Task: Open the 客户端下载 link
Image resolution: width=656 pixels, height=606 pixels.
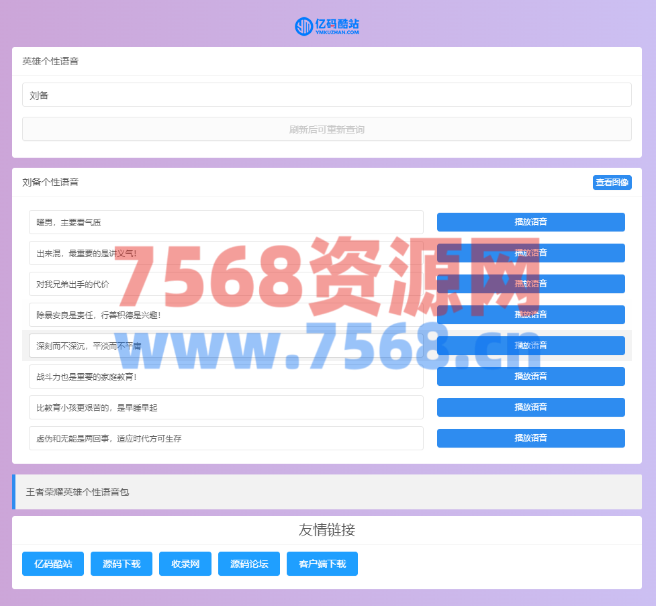Action: point(322,564)
